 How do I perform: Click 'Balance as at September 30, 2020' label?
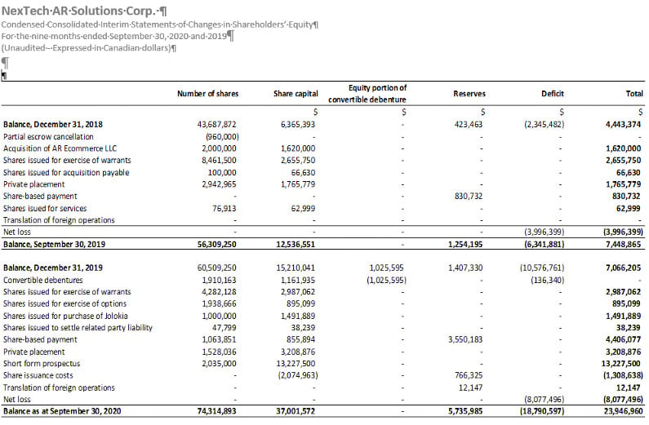point(62,411)
